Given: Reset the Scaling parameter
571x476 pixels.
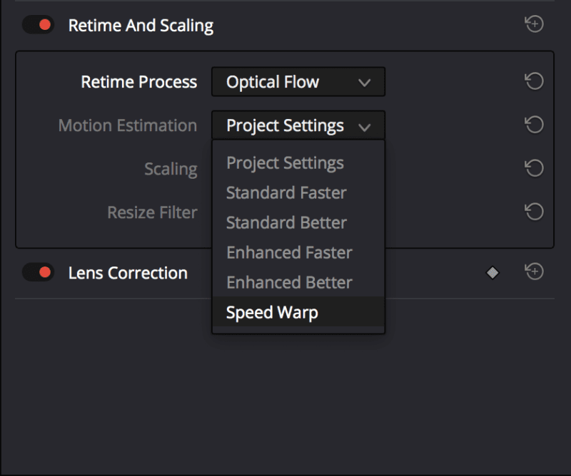Looking at the screenshot, I should tap(534, 169).
